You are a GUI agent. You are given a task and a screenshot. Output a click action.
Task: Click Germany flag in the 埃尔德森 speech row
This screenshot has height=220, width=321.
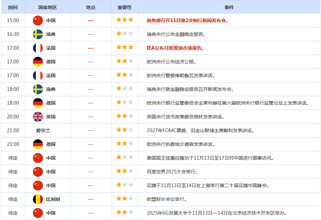[x=38, y=144]
